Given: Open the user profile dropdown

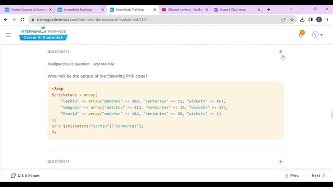Looking at the screenshot, I should (317, 35).
